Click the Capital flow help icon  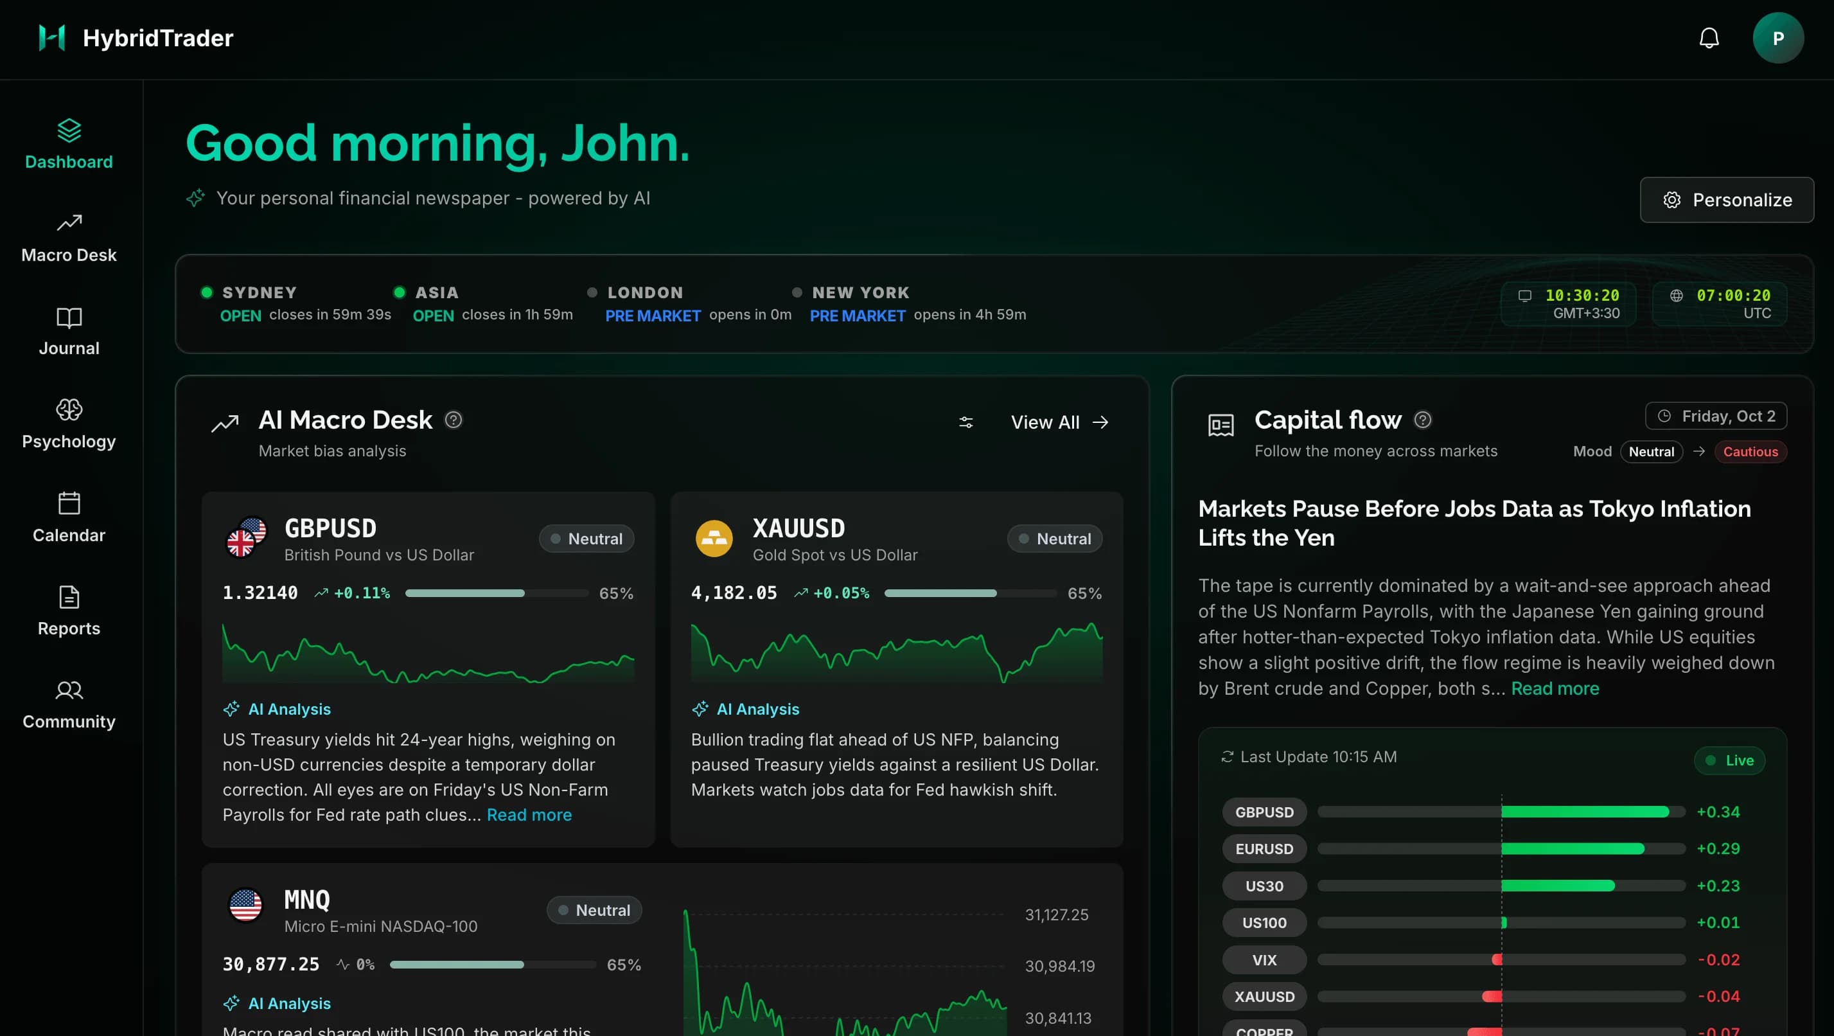pyautogui.click(x=1422, y=420)
